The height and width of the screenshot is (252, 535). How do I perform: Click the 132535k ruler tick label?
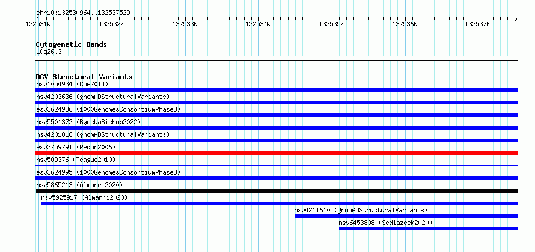(x=331, y=25)
